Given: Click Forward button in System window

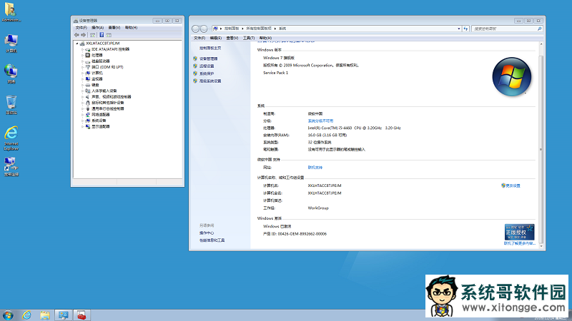Looking at the screenshot, I should click(204, 29).
